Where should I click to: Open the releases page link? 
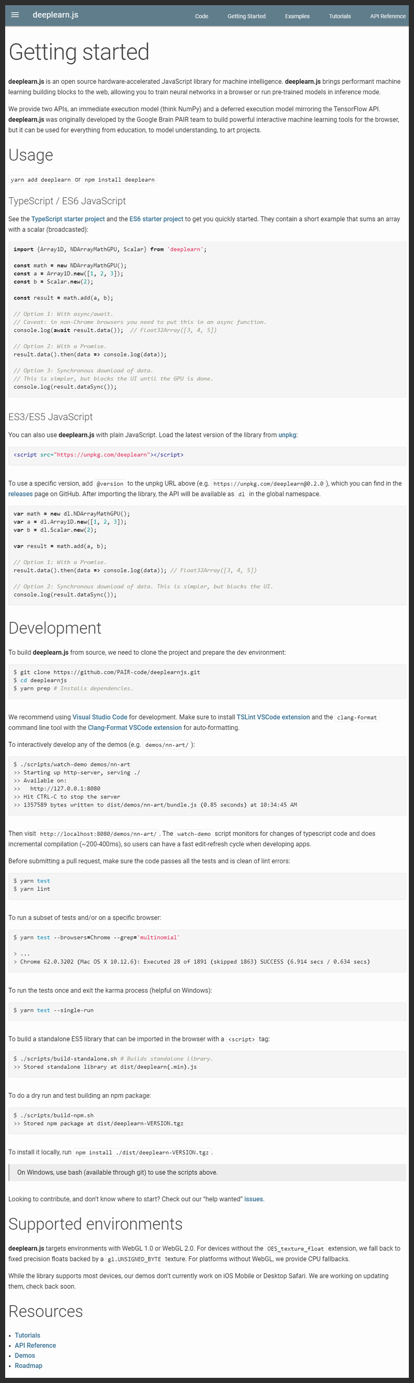pyautogui.click(x=20, y=494)
